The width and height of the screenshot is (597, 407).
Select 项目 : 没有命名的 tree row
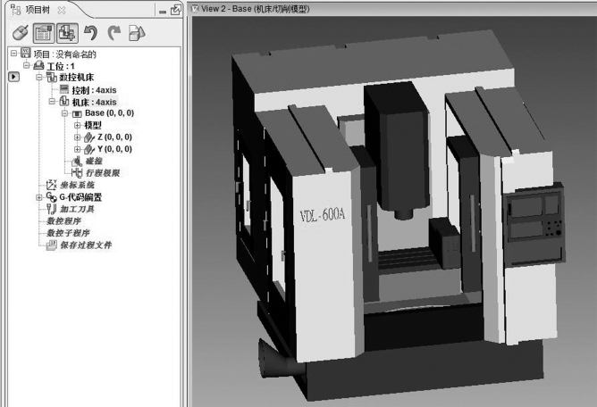click(x=65, y=54)
